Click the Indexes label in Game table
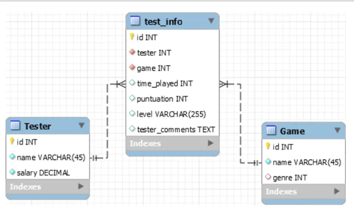354x210 pixels. tap(281, 192)
